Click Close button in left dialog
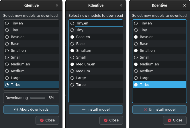Screen dimensions: 190x128 pos(47,120)
